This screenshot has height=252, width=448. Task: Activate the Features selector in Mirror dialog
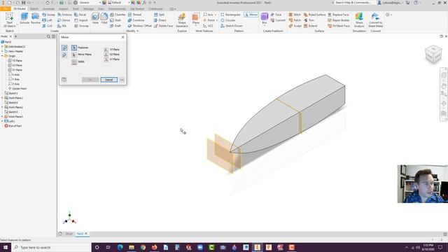point(74,48)
